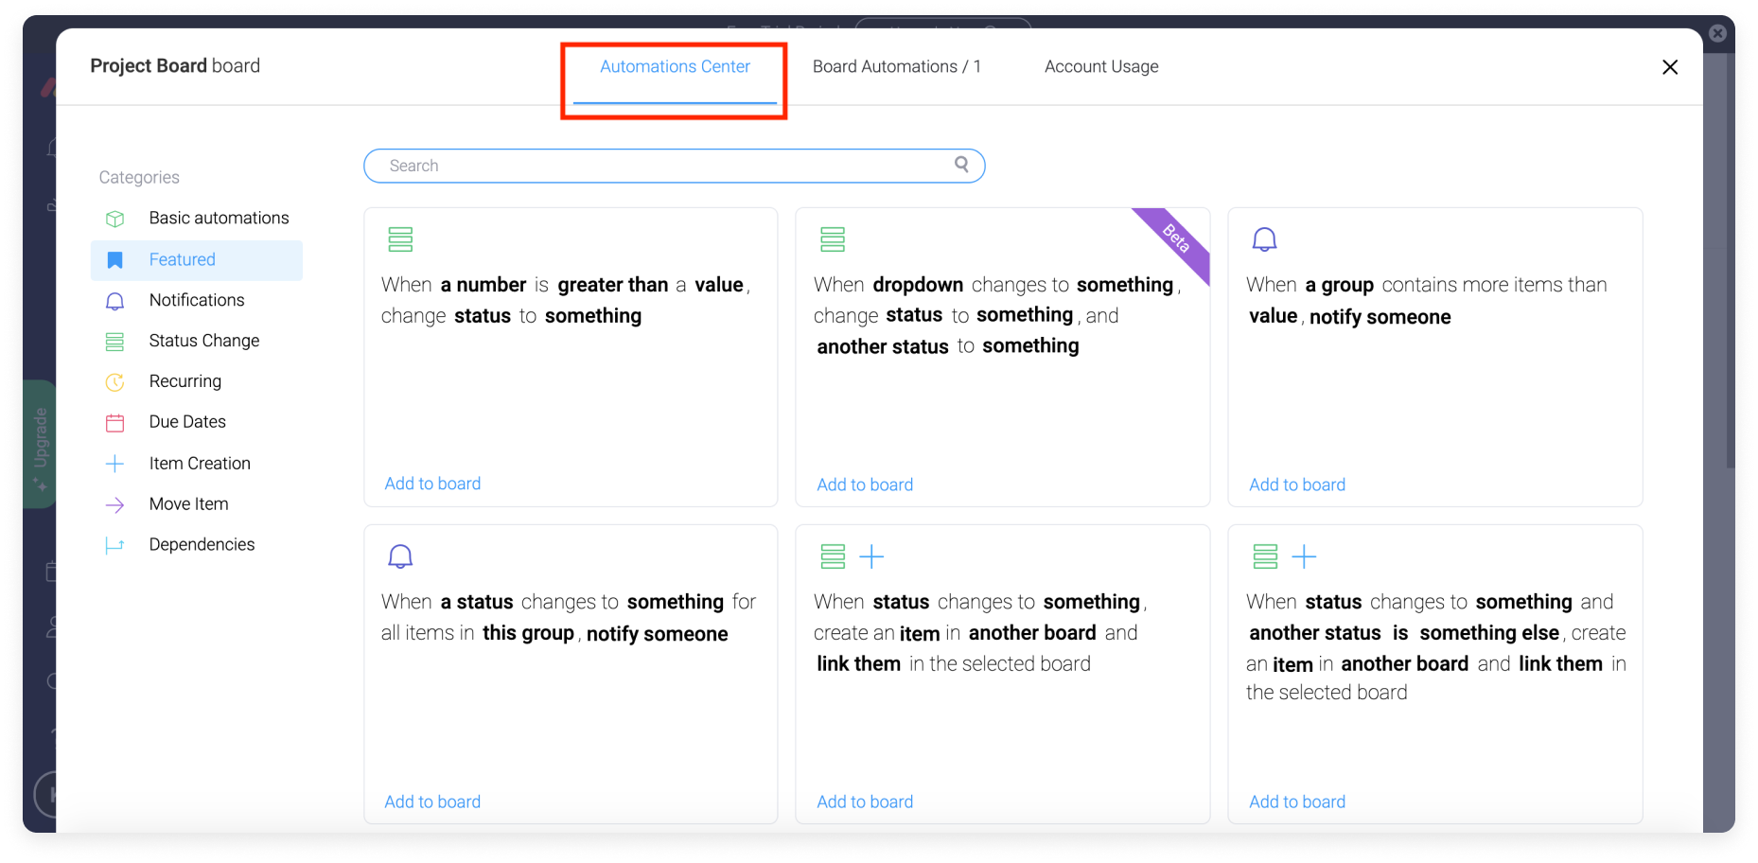Click 'a group' in the notify automation card
1758x863 pixels.
pos(1339,285)
